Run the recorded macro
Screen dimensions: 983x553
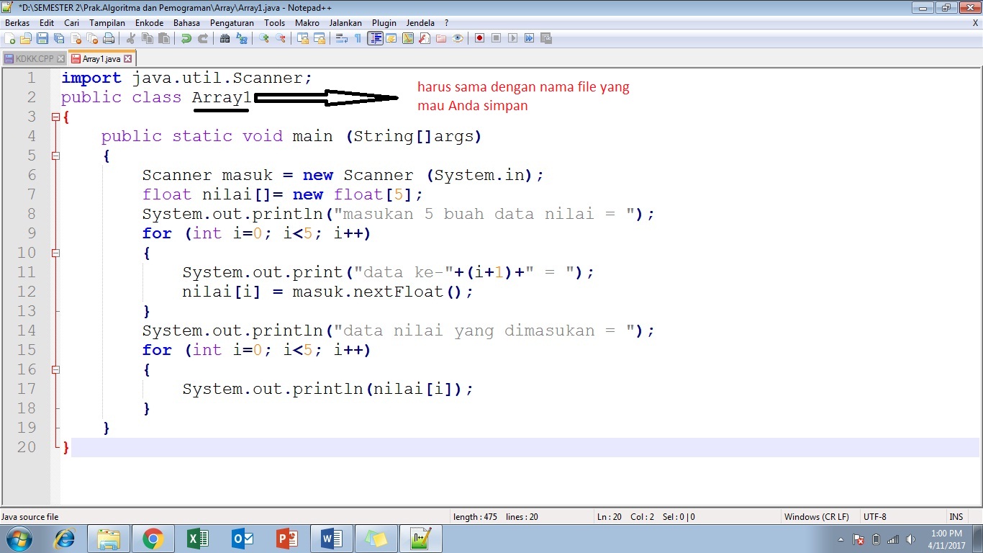[x=512, y=37]
